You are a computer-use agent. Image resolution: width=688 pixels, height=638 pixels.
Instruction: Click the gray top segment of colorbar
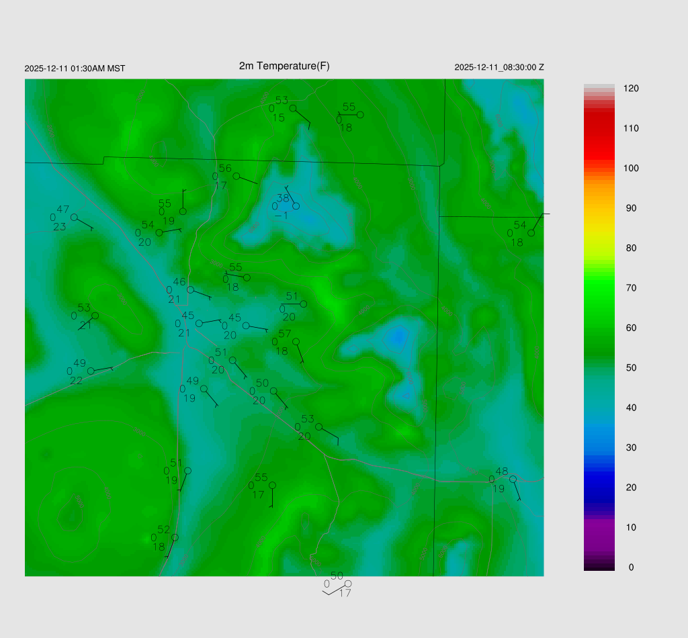(599, 89)
